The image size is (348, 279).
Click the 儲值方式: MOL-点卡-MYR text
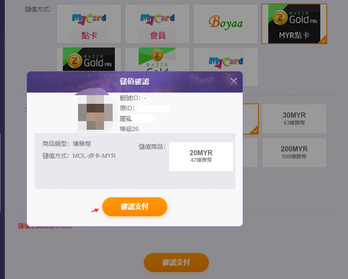79,156
